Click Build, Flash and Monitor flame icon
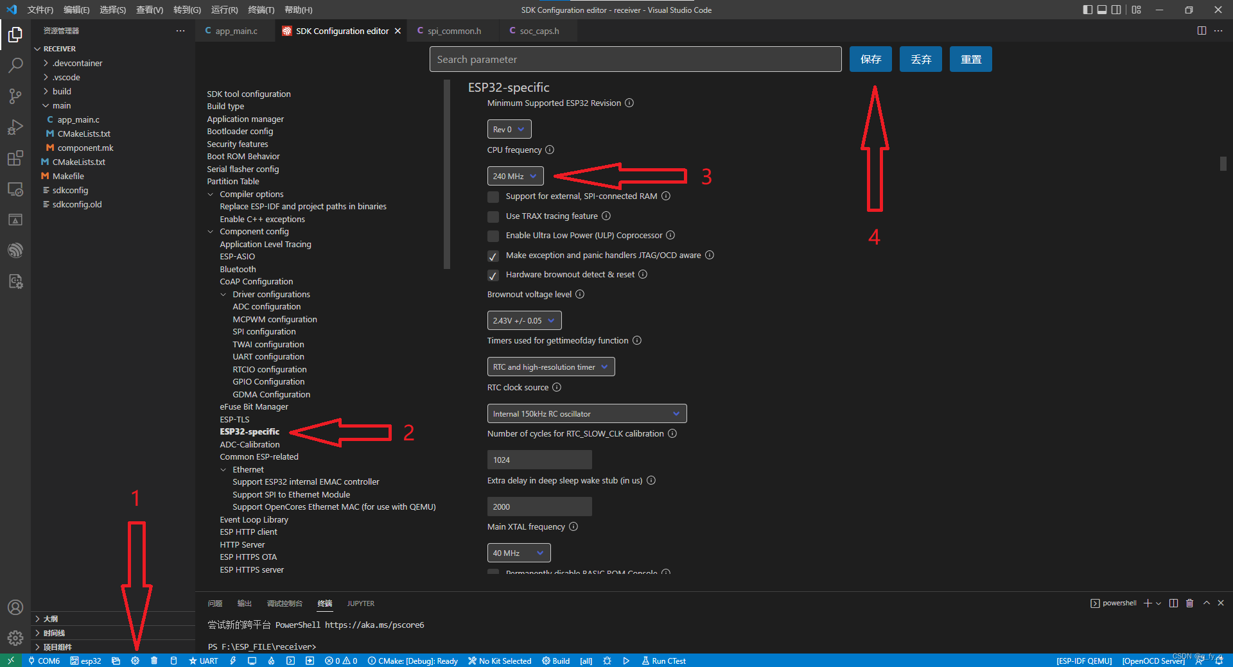 click(x=271, y=661)
